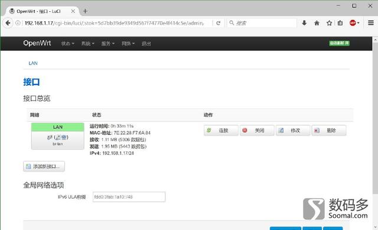Click the 添加新接口 button
Viewport: 378px width, 230px height.
[44, 166]
